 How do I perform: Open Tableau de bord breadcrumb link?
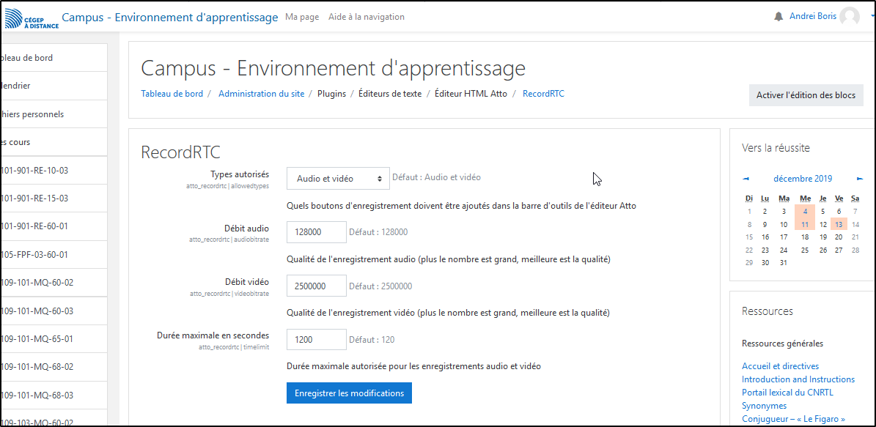pyautogui.click(x=172, y=94)
